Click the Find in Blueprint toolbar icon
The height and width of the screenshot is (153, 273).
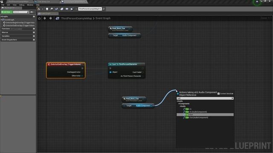click(52, 9)
